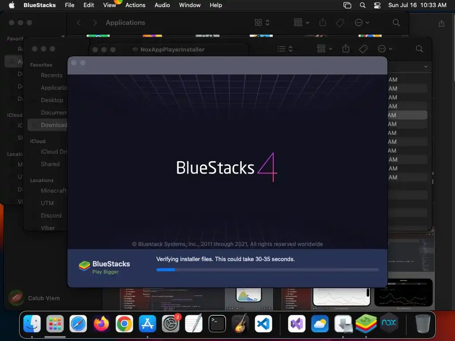
Task: Open Terminal from the Dock
Action: [x=217, y=324]
